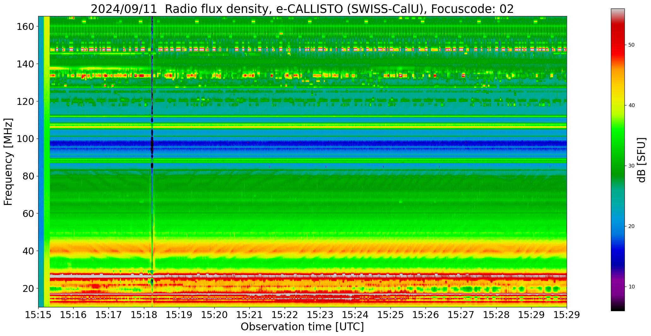Click the 60 frequency tick label
This screenshot has height=336, width=651.
(28, 213)
